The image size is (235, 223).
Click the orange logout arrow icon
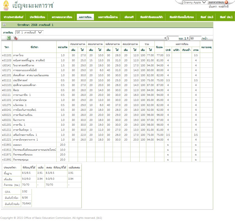(x=226, y=2)
